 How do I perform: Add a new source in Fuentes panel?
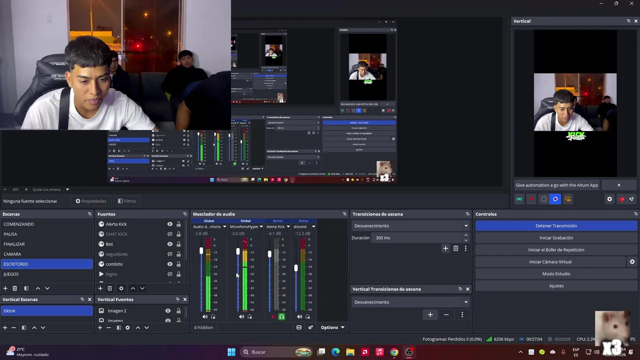pos(100,288)
